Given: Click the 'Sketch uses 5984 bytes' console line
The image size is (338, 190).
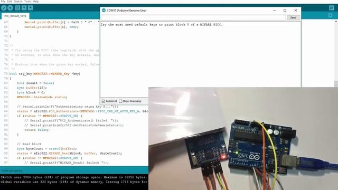Looking at the screenshot, I should [x=74, y=177].
